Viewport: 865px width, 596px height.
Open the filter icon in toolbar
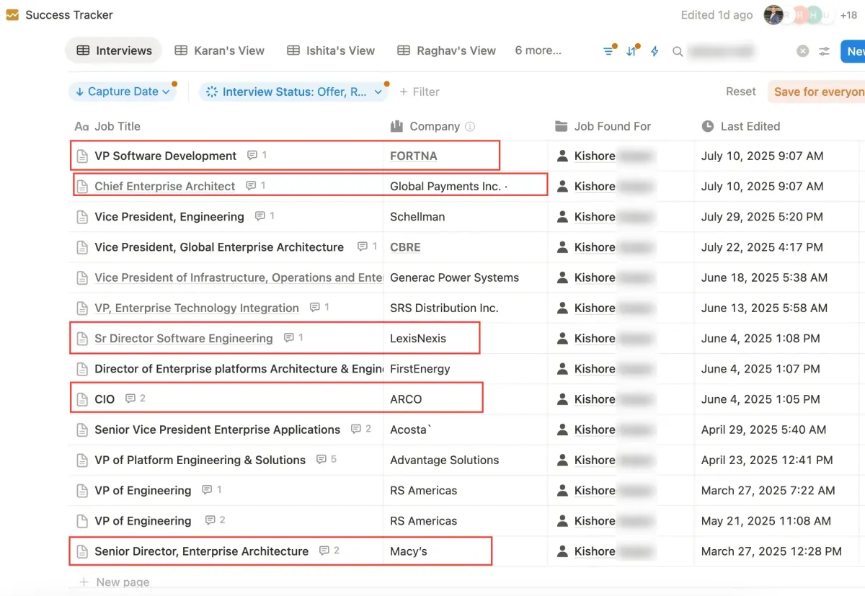(x=608, y=51)
